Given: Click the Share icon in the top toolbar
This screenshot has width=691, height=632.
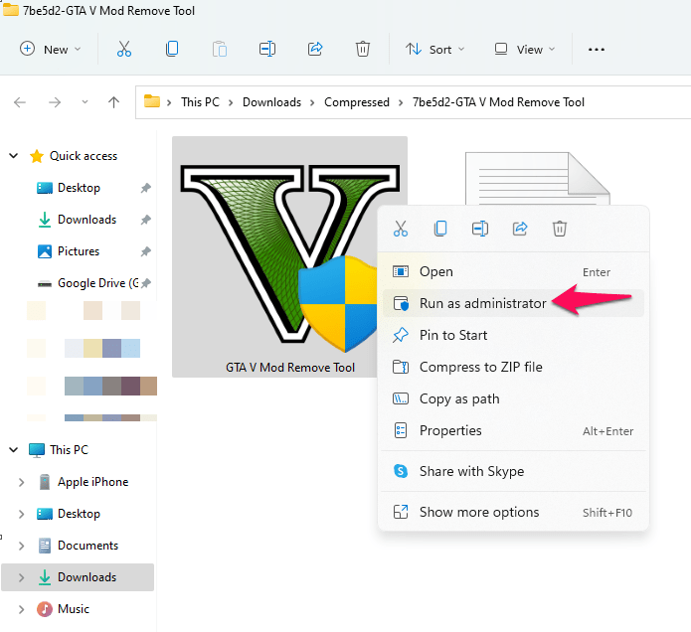Looking at the screenshot, I should click(315, 49).
